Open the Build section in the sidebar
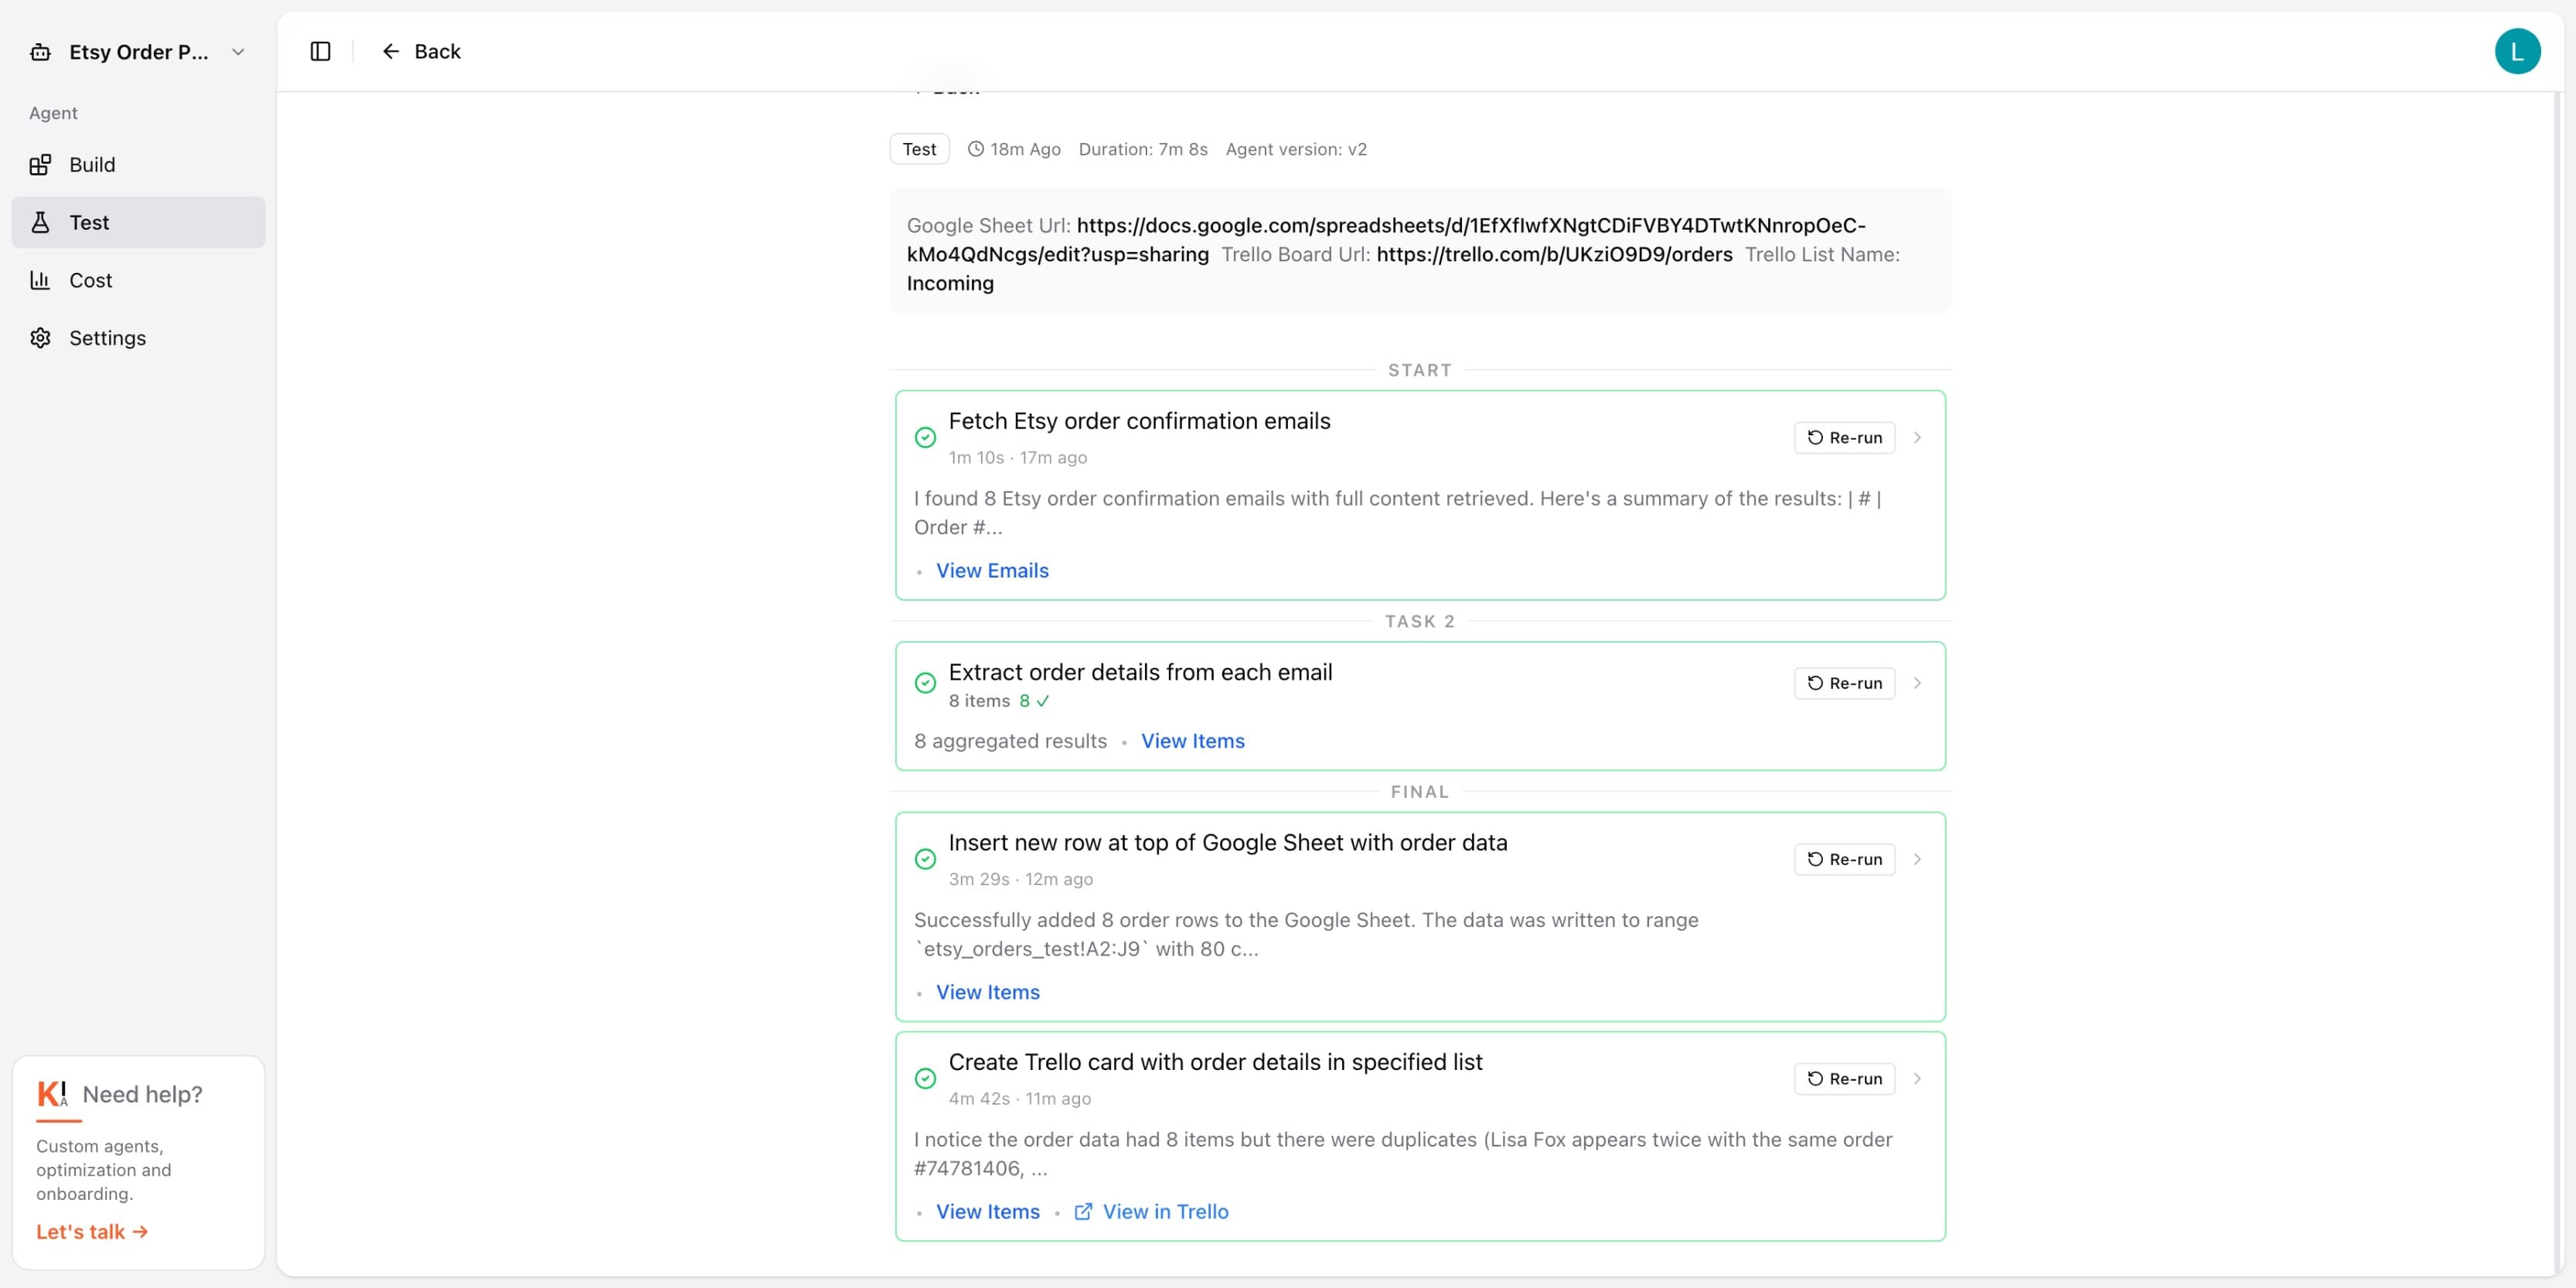Viewport: 2576px width, 1288px height. (91, 164)
